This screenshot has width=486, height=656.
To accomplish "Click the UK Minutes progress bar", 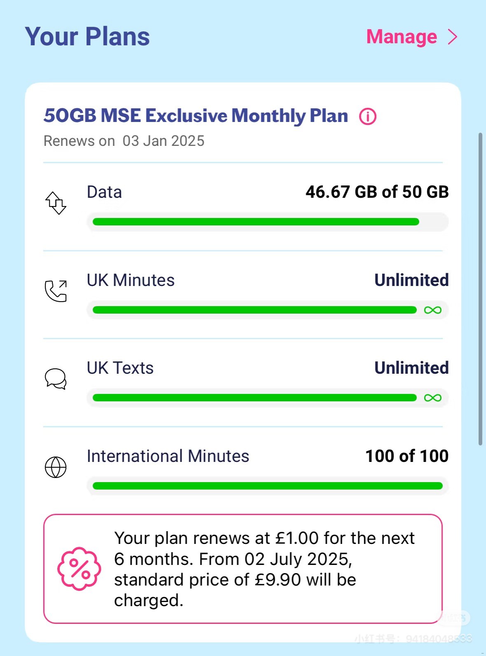I will 255,310.
